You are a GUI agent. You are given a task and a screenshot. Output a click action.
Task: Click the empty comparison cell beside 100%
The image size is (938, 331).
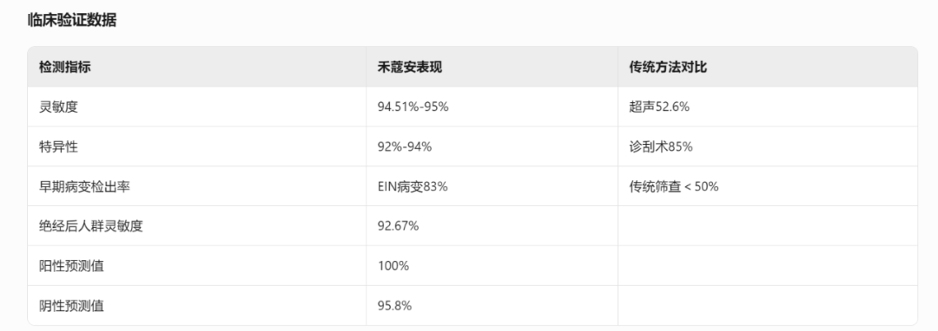click(768, 266)
